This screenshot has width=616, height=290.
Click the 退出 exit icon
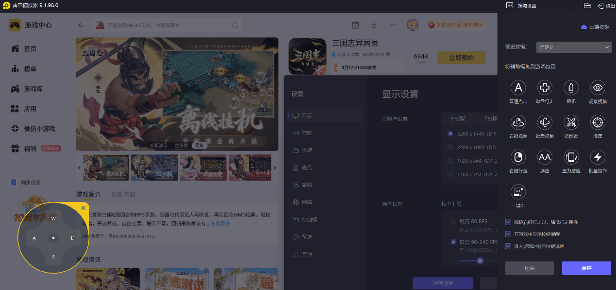tap(600, 5)
